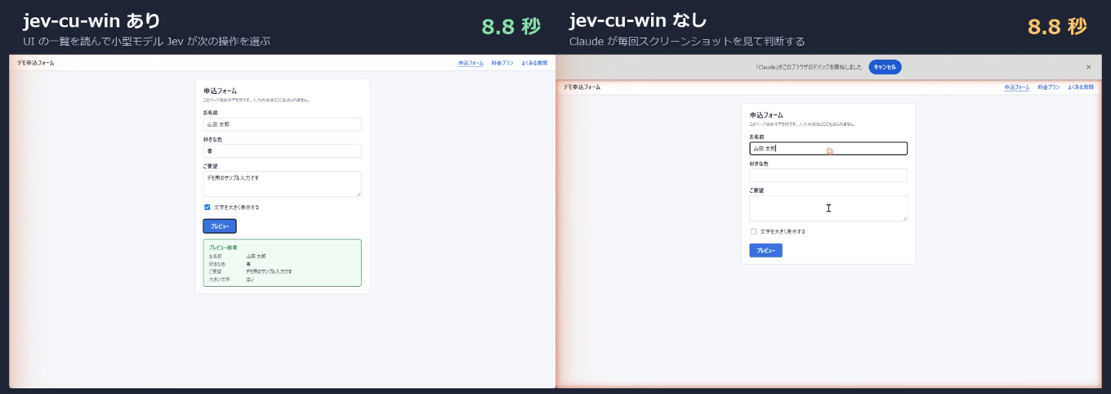This screenshot has width=1111, height=394.
Task: Open 申込フォーム nav link in left panel
Action: tap(471, 63)
